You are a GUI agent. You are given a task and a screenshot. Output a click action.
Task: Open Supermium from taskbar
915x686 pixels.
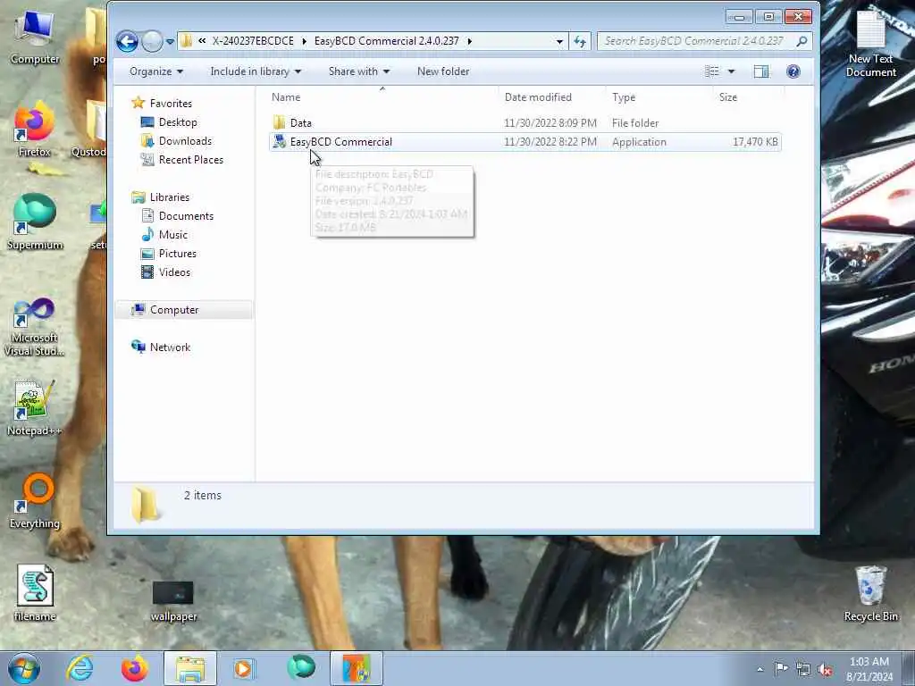click(301, 668)
